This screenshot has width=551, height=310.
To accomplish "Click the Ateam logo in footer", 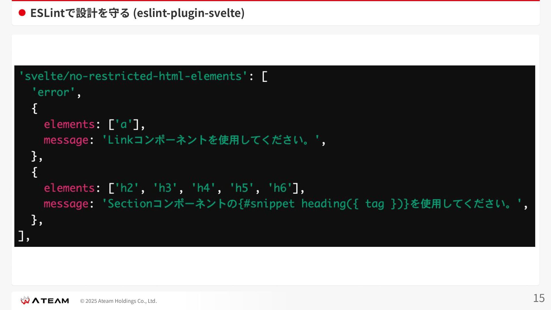I will pyautogui.click(x=45, y=301).
